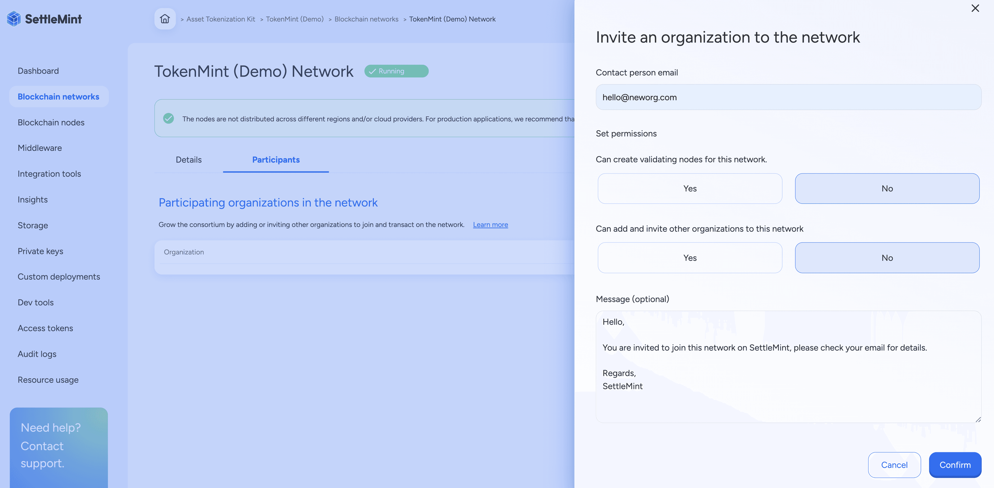Image resolution: width=994 pixels, height=488 pixels.
Task: Click the Set permissions label
Action: 626,134
